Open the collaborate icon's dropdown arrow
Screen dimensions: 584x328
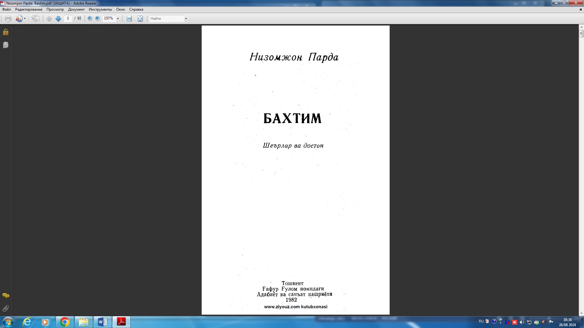coord(25,19)
